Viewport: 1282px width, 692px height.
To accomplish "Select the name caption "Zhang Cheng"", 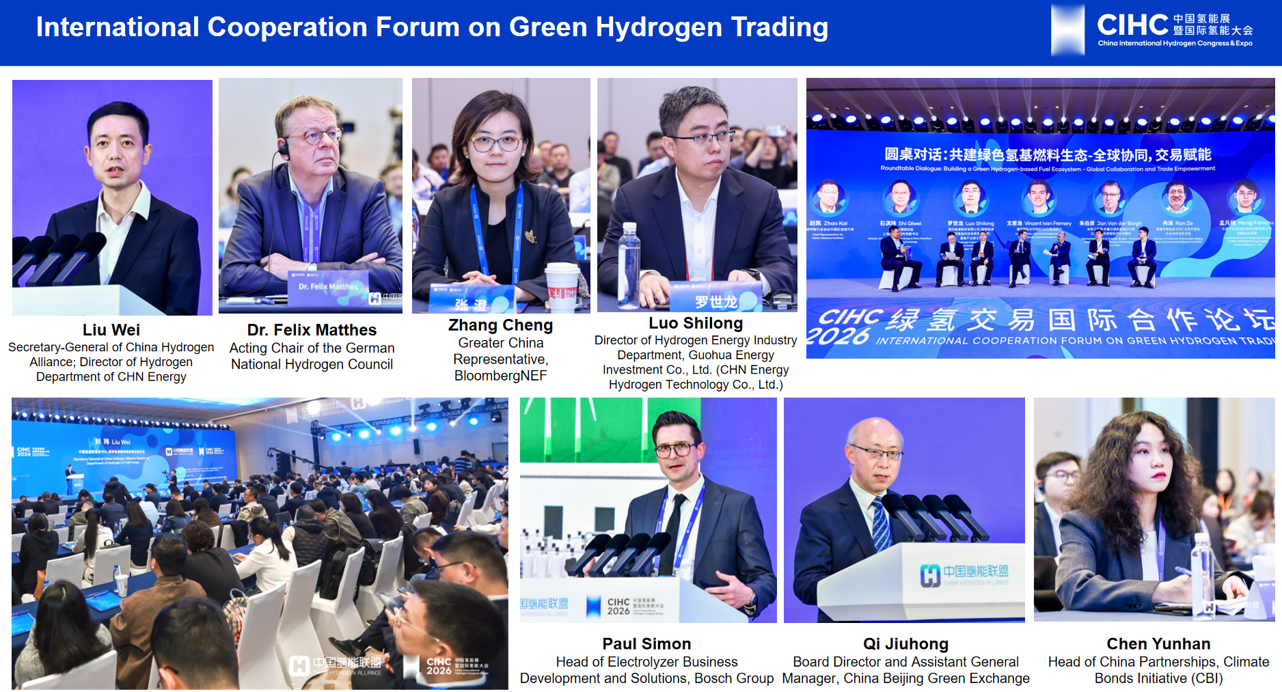I will [x=501, y=325].
